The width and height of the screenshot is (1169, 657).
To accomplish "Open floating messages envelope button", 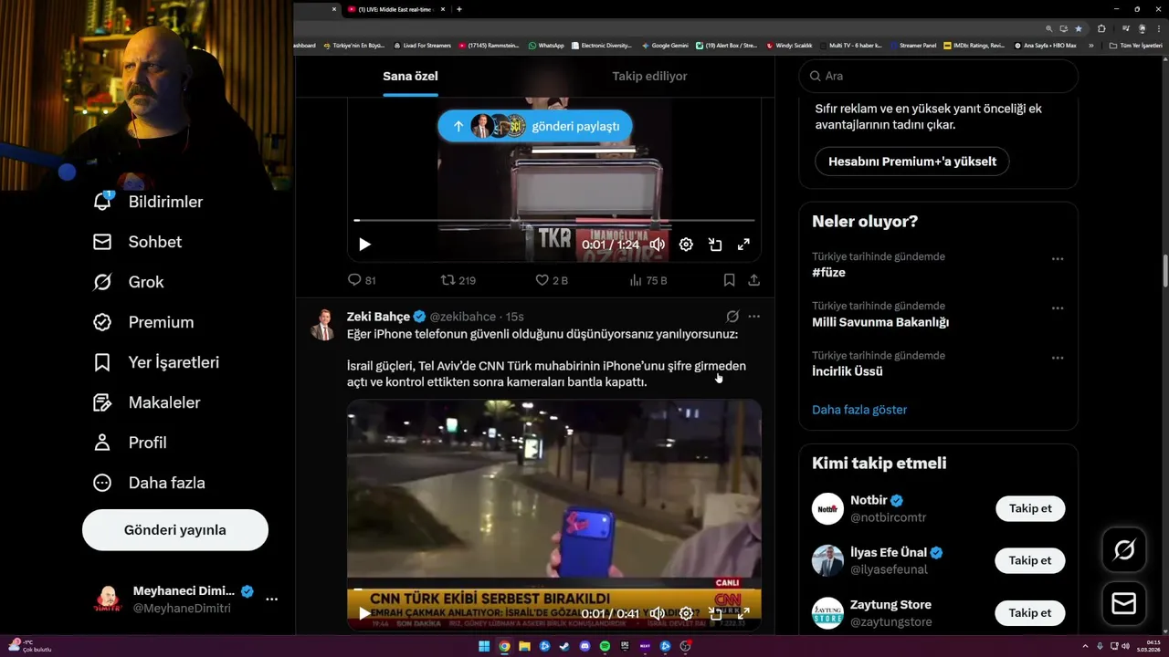I will pos(1124,603).
